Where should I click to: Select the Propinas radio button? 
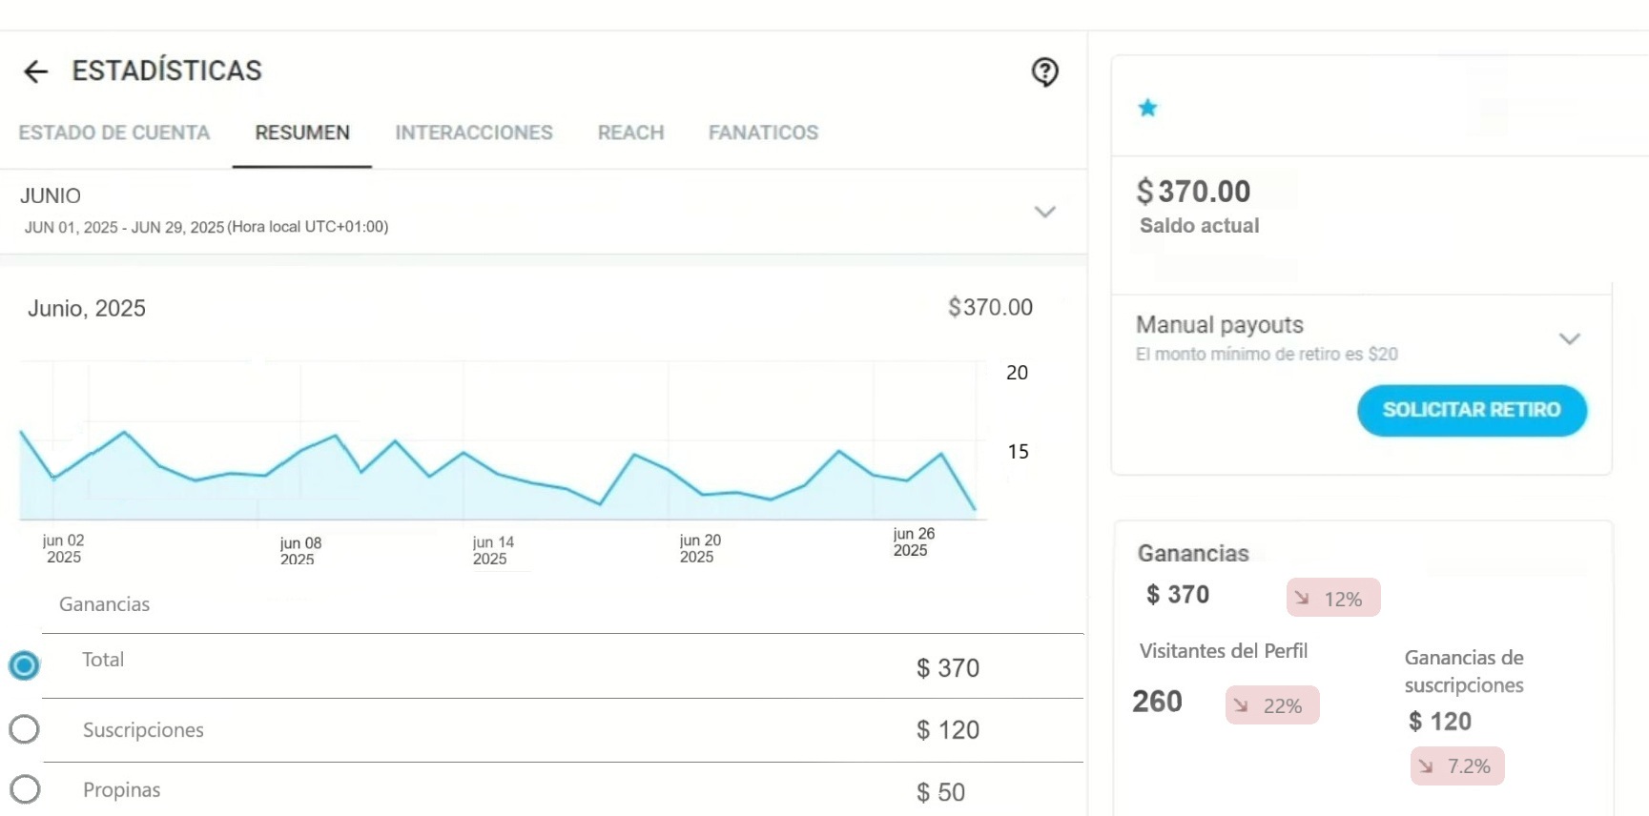tap(25, 790)
